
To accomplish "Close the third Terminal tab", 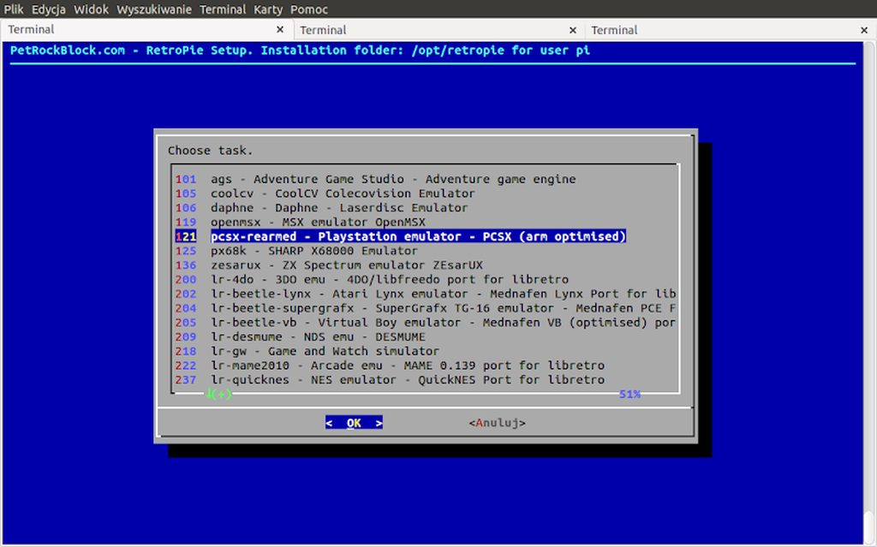I will point(864,30).
